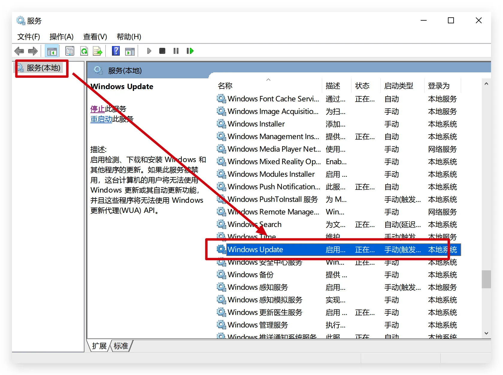Image resolution: width=503 pixels, height=375 pixels.
Task: Select the Windows 管理服务 row
Action: [x=338, y=325]
